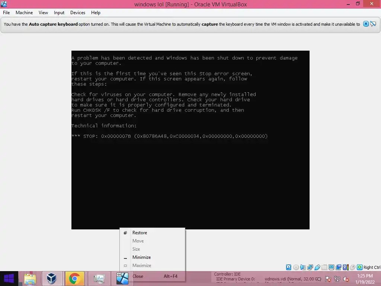Choose Restore from the window context menu
The height and width of the screenshot is (286, 381).
pyautogui.click(x=152, y=233)
